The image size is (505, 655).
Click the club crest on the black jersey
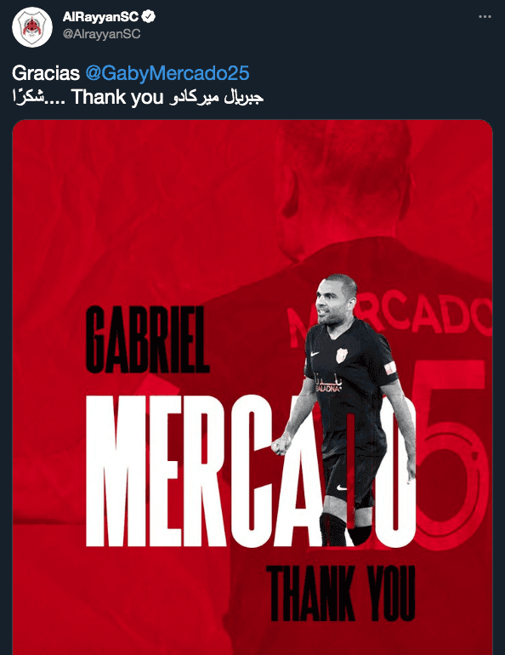(x=342, y=355)
